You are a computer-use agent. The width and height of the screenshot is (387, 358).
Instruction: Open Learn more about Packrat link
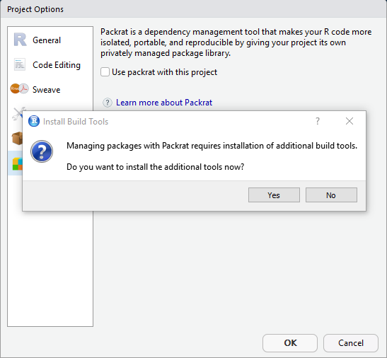coord(164,103)
